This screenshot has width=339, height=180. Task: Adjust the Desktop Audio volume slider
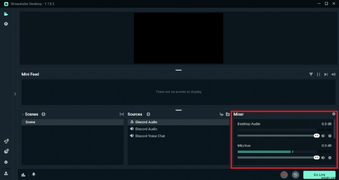click(x=278, y=136)
